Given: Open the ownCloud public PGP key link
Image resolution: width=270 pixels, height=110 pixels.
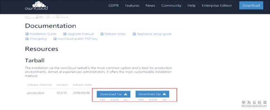Looking at the screenshot, I should tap(75, 39).
